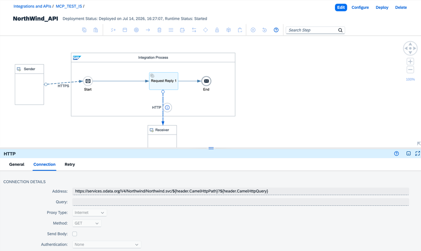Viewport: 421px width, 251px height.
Task: Select the connector arrow tool in the toolbar
Action: (147, 30)
